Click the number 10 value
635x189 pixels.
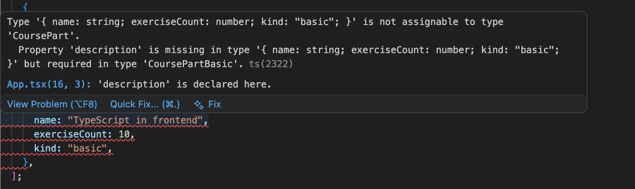click(124, 134)
